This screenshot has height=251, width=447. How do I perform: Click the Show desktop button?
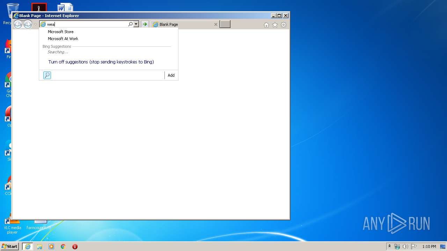(444, 246)
